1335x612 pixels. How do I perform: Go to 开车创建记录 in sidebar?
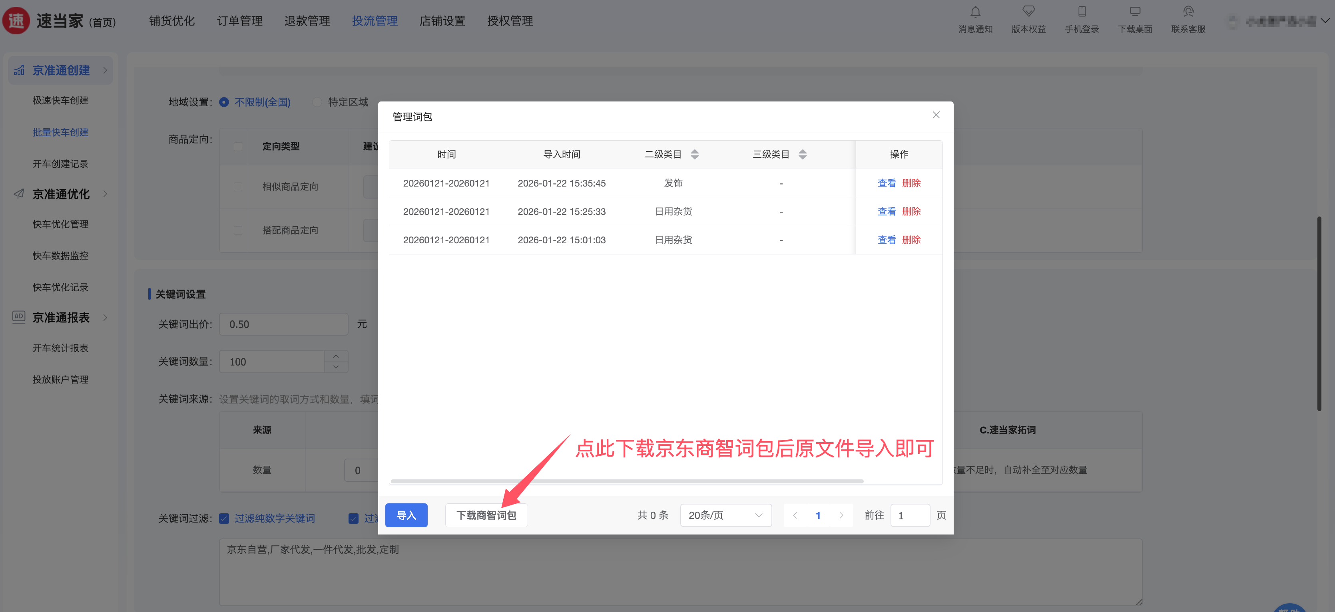[60, 164]
